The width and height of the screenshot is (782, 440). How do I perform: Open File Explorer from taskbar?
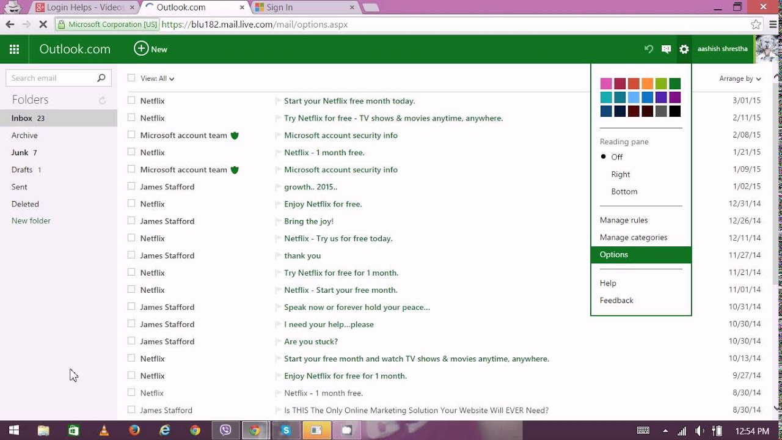(43, 430)
